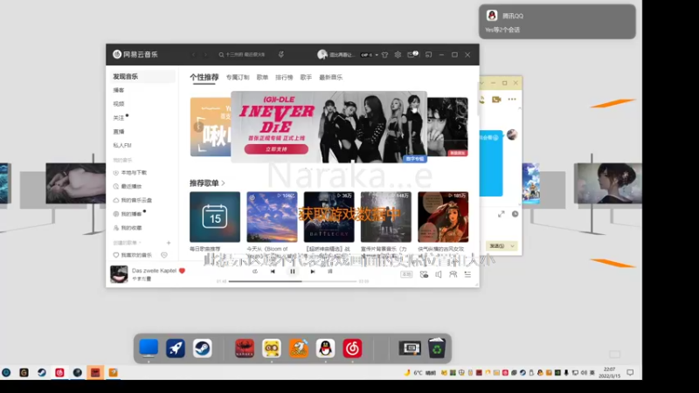Start video call in QQ chat
Image resolution: width=699 pixels, height=393 pixels.
point(496,100)
